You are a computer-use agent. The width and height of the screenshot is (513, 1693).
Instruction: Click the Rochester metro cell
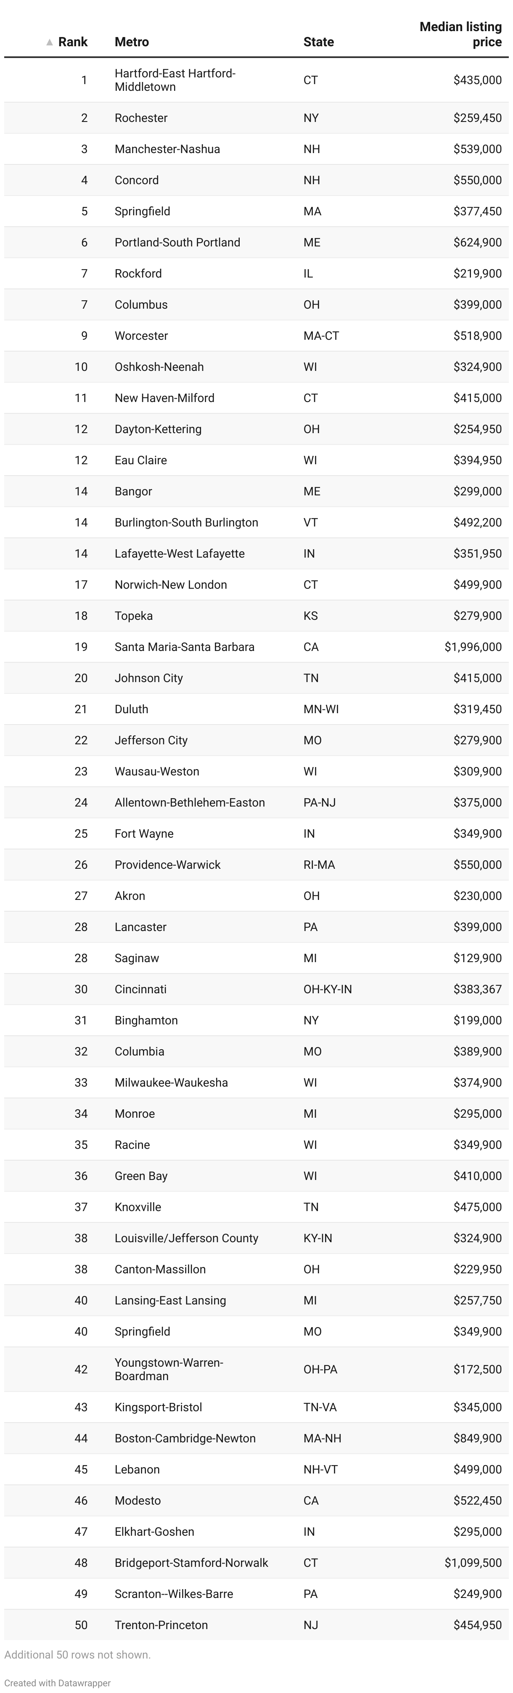[x=140, y=118]
